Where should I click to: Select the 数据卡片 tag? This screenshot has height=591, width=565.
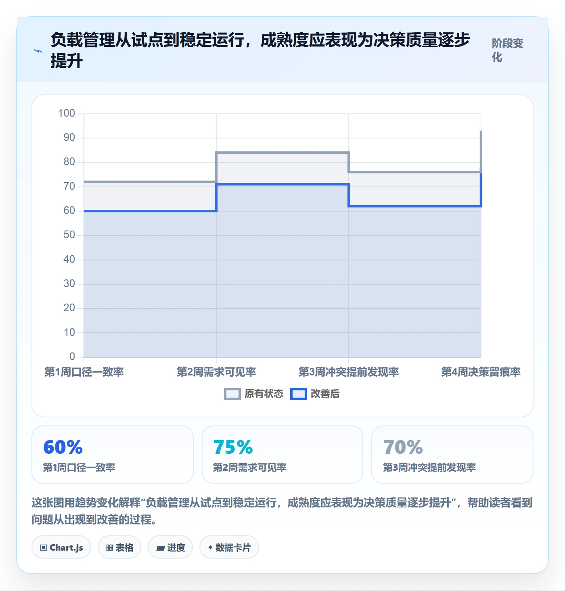pos(229,547)
